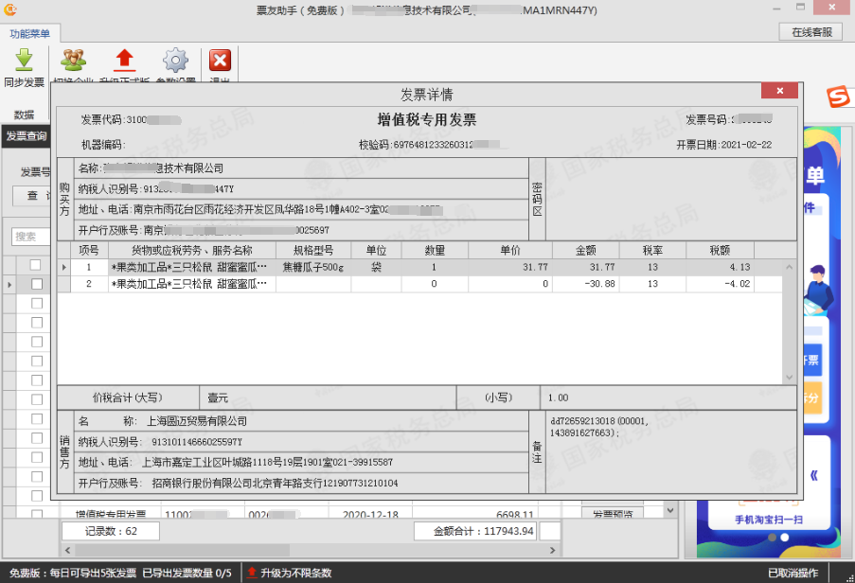Click seller name 上海圆迈贸易有限公司
The width and height of the screenshot is (855, 583).
tap(197, 421)
